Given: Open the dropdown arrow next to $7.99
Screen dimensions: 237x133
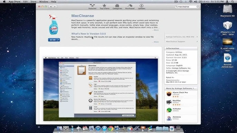Looking at the screenshot, I should coord(58,40).
